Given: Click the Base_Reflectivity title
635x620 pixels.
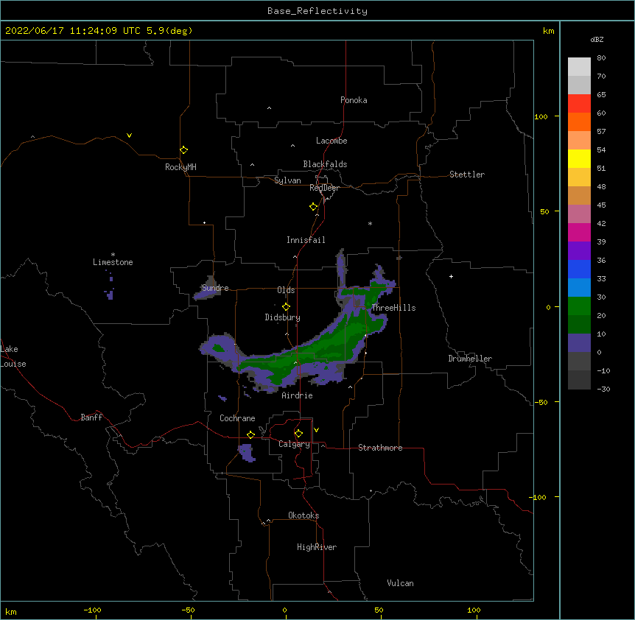Looking at the screenshot, I should click(x=317, y=11).
